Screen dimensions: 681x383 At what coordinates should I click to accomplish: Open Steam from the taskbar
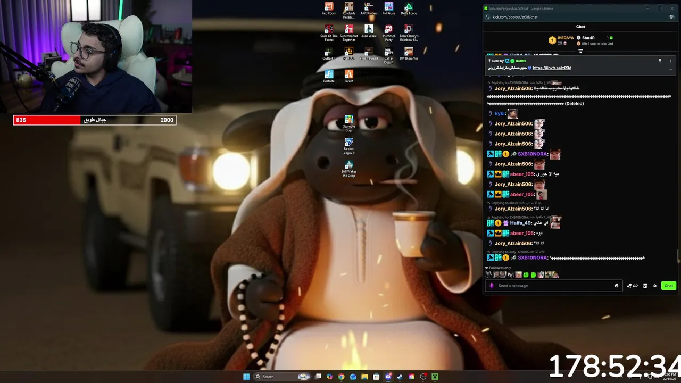(x=400, y=377)
